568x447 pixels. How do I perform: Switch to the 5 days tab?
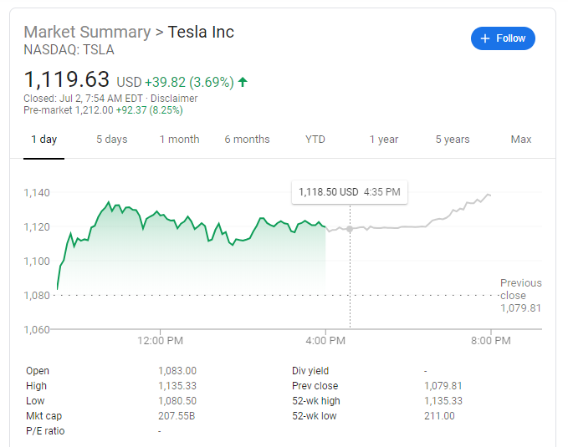tap(111, 140)
